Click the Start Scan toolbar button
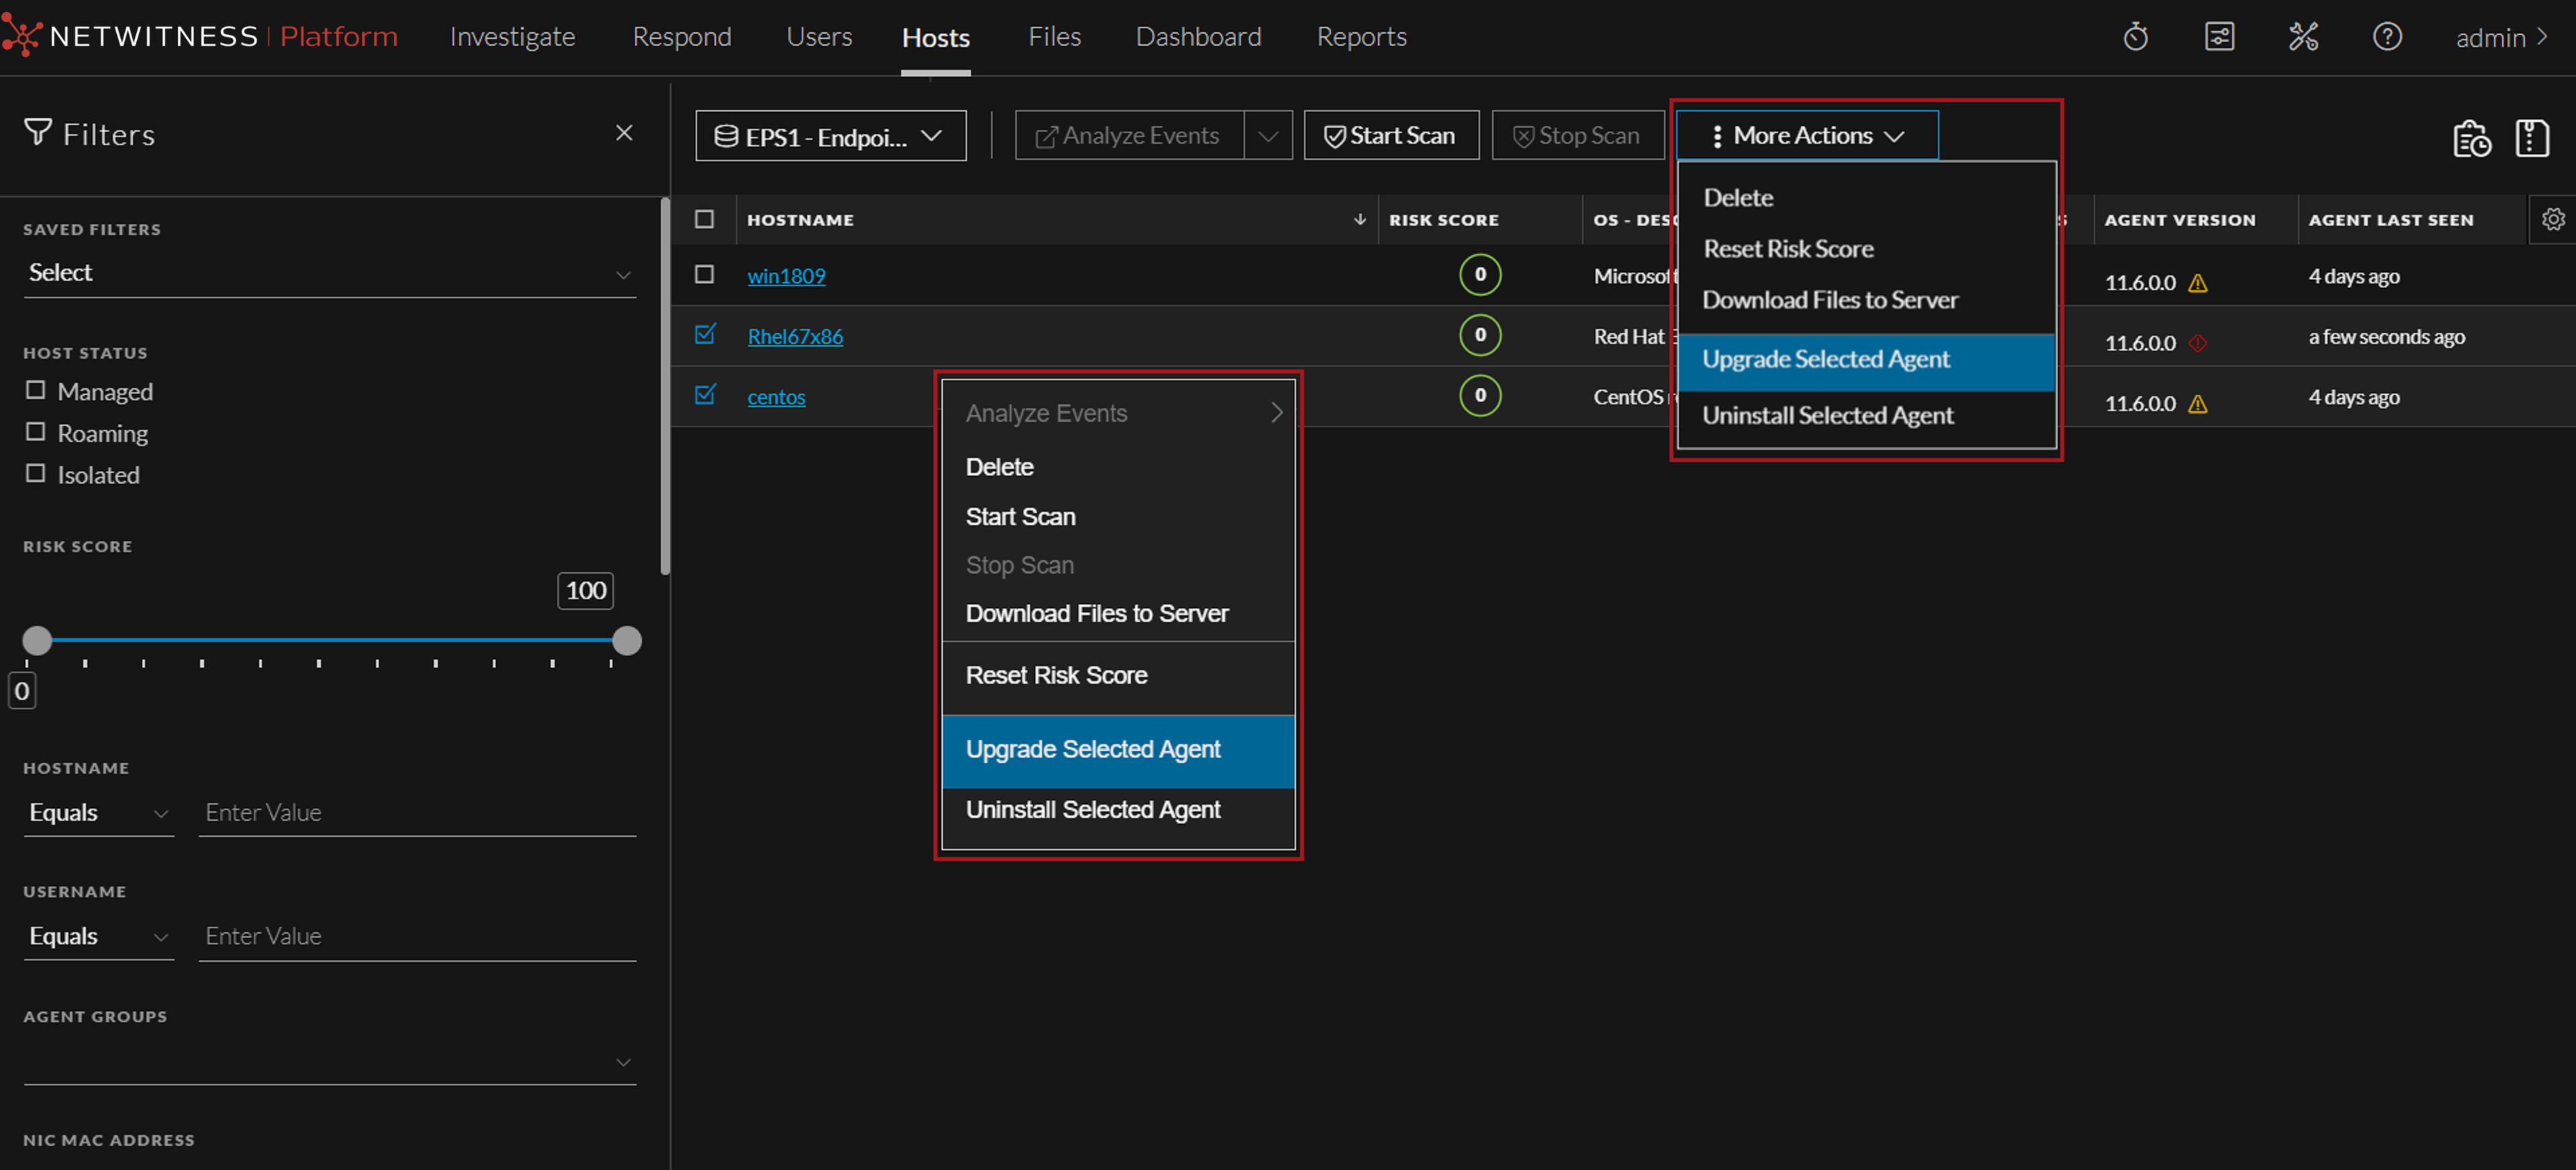This screenshot has width=2576, height=1170. point(1390,136)
